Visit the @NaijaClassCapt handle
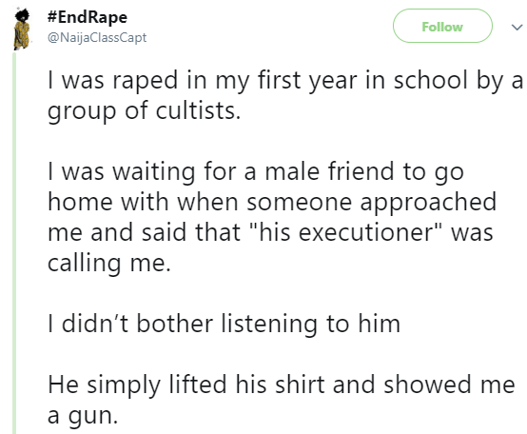The height and width of the screenshot is (434, 527). tap(97, 37)
